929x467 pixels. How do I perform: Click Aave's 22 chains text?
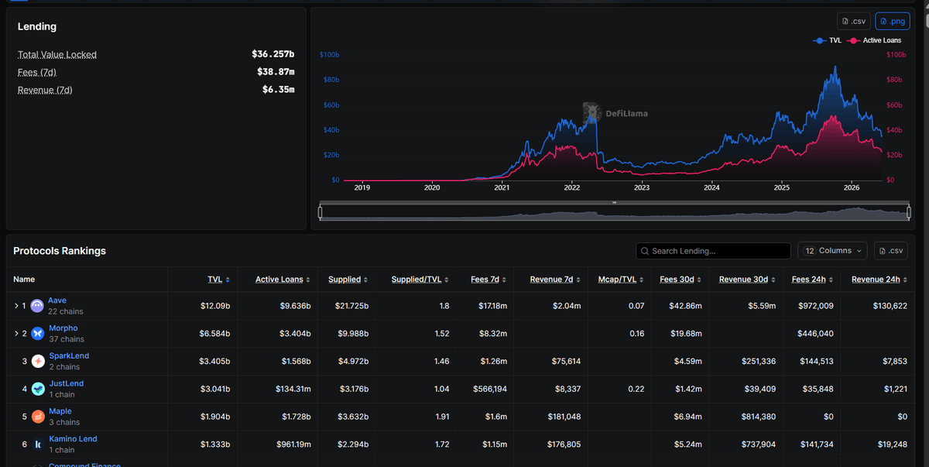(66, 311)
